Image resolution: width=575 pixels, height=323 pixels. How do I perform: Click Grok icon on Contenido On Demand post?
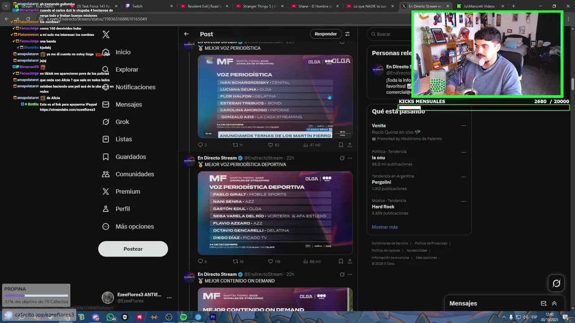[x=342, y=275]
